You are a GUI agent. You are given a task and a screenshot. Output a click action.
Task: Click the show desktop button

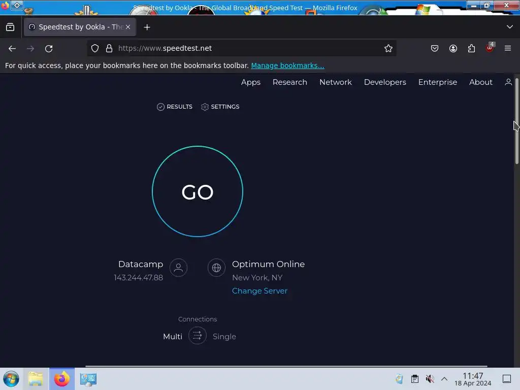pos(506,379)
